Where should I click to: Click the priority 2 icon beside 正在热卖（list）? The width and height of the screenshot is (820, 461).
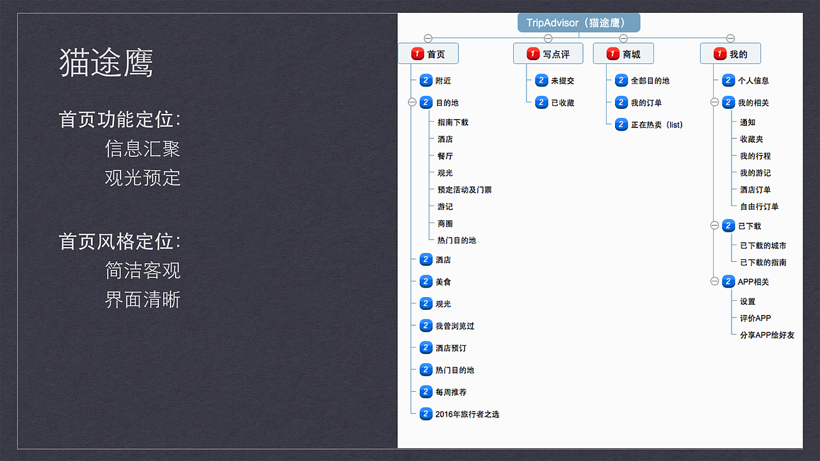pyautogui.click(x=621, y=125)
